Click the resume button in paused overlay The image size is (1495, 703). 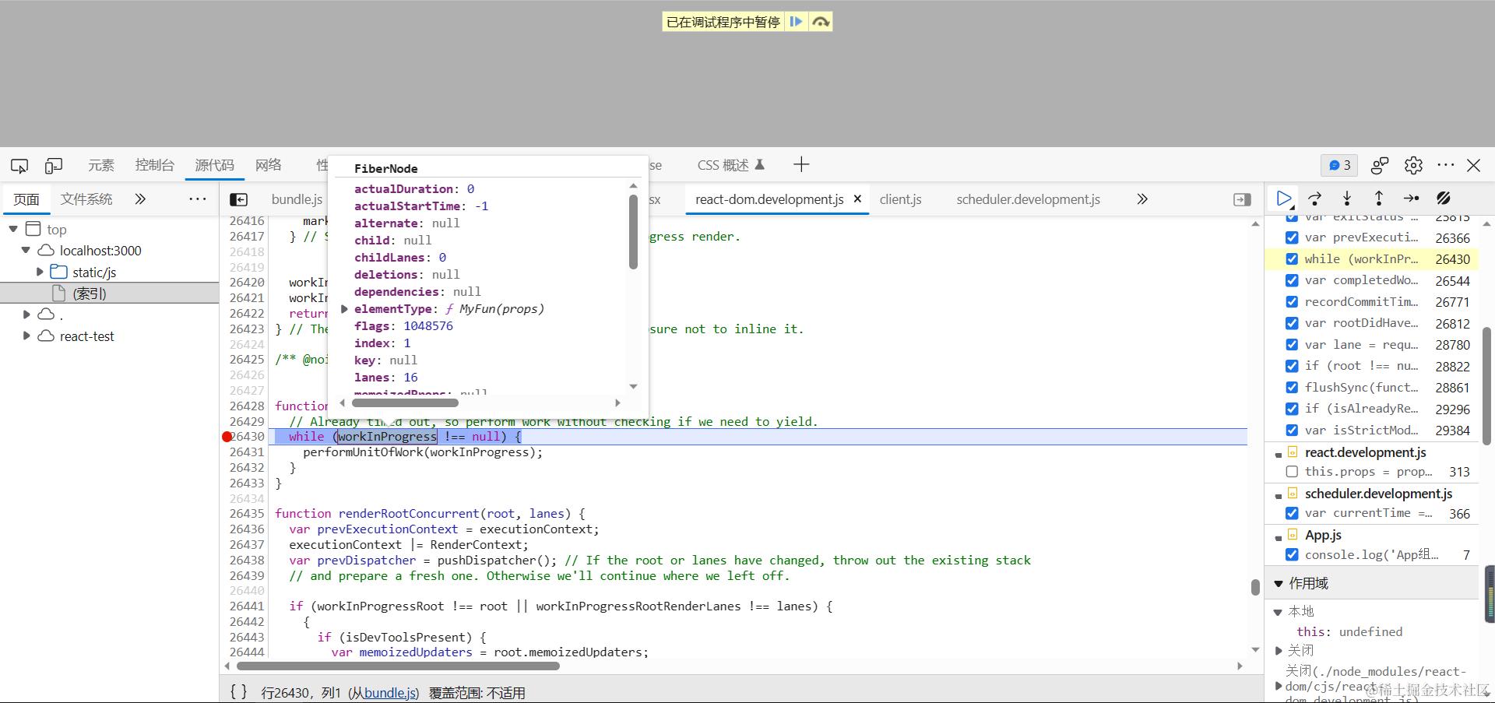796,22
